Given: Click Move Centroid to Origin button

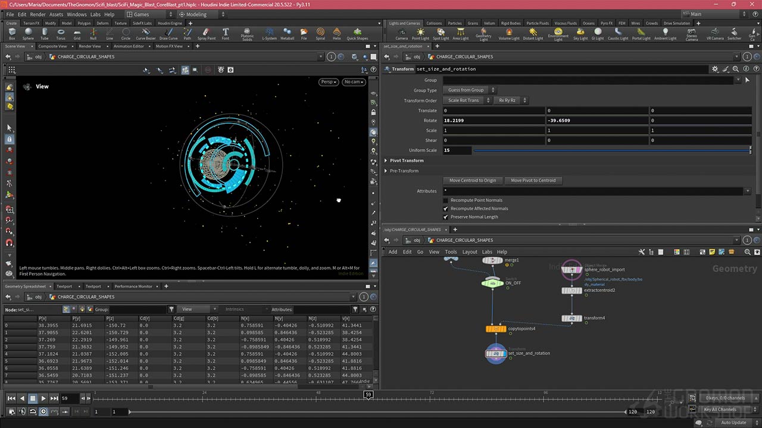Looking at the screenshot, I should 473,181.
